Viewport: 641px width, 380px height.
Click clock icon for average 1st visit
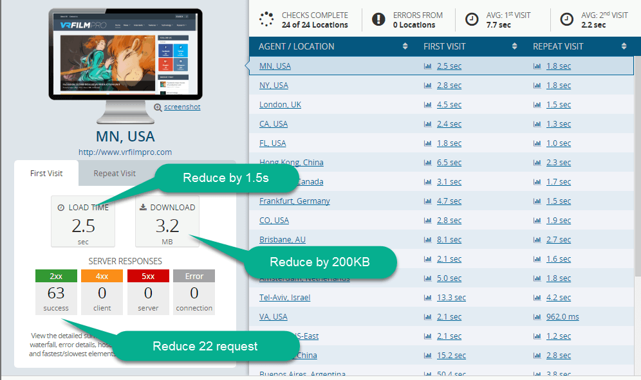(x=472, y=19)
